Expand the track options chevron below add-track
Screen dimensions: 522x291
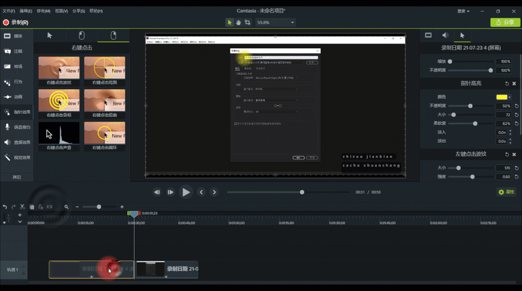pos(20,222)
